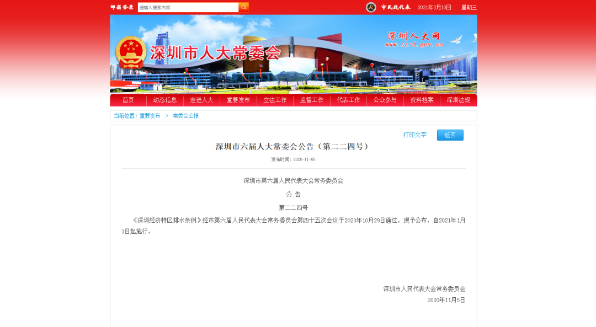Screen dimensions: 596x327
Task: Open the 监督工作 menu item
Action: [x=312, y=100]
